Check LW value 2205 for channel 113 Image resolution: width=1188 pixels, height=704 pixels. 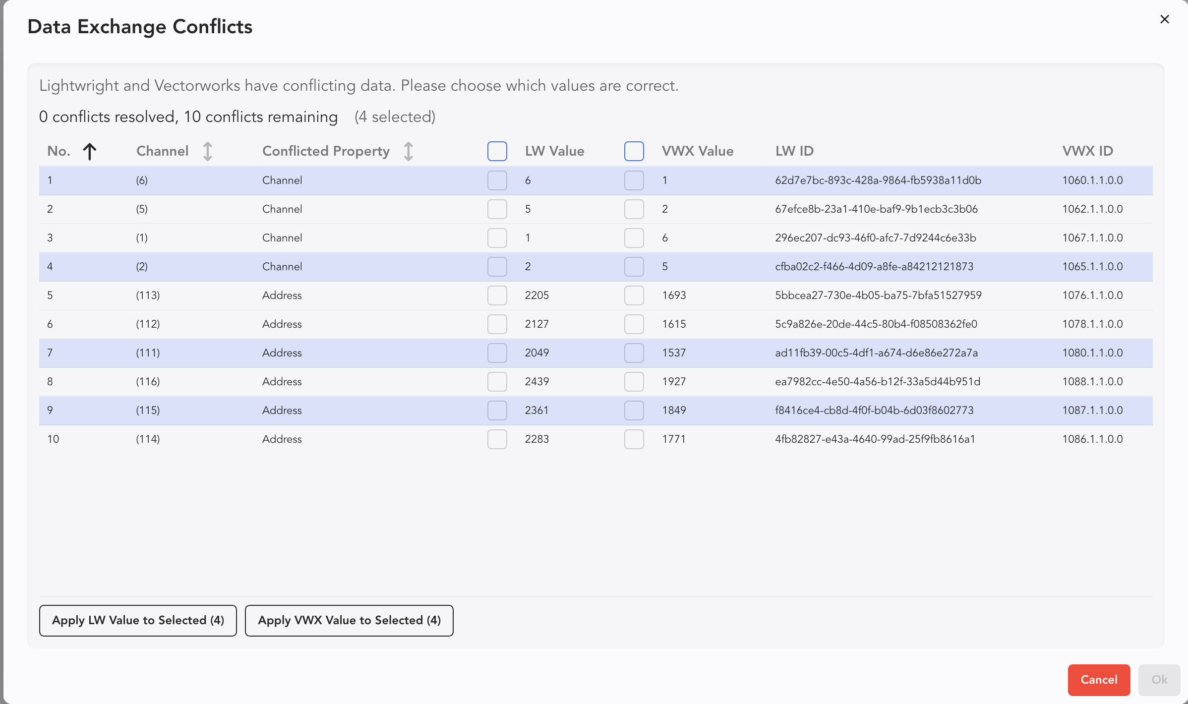pyautogui.click(x=497, y=295)
